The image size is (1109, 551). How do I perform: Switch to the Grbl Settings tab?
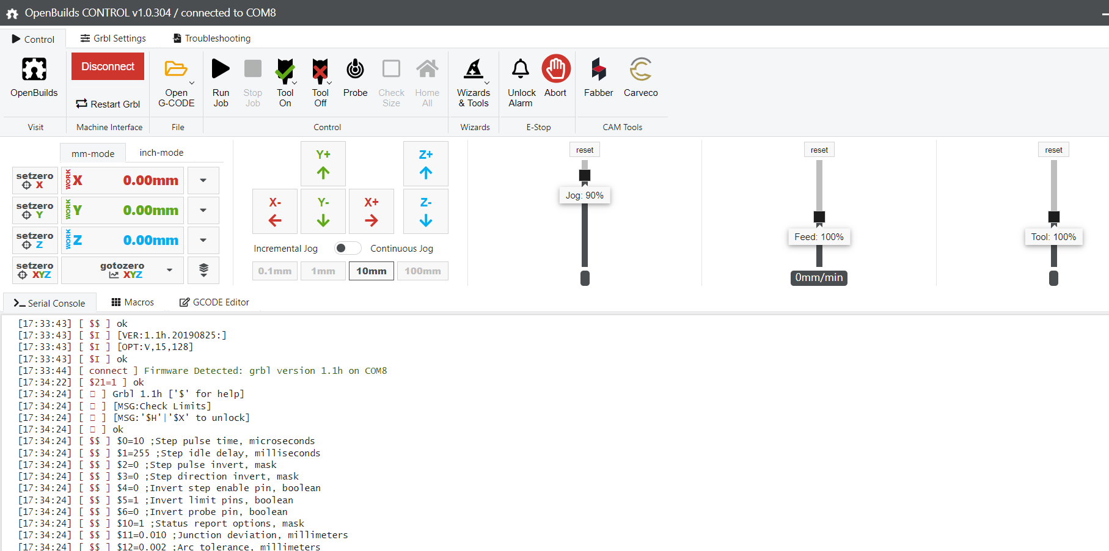click(113, 38)
